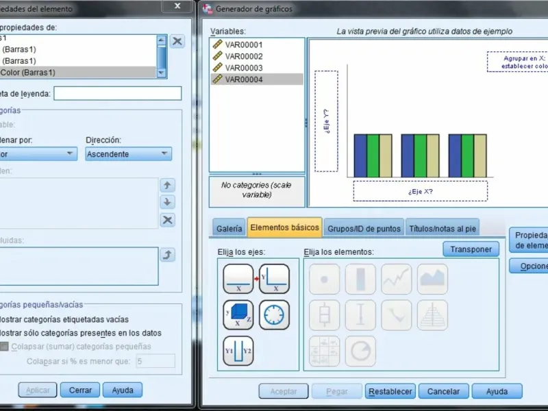Click the excluded categories list box
This screenshot has height=411, width=548.
coord(79,266)
